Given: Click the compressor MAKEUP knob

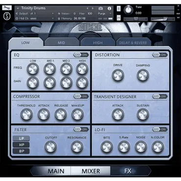Looking at the screenshot, I should (78, 114).
